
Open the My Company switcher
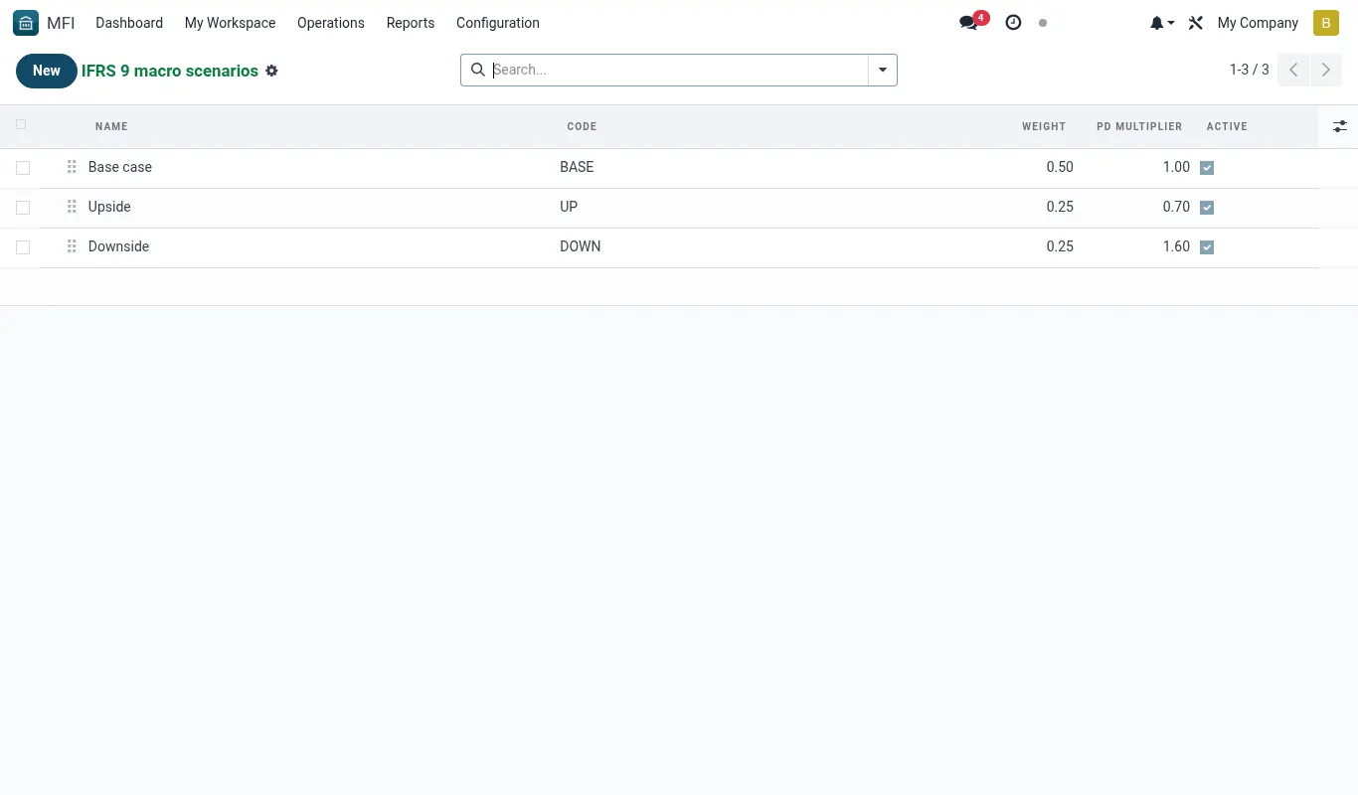(1258, 23)
